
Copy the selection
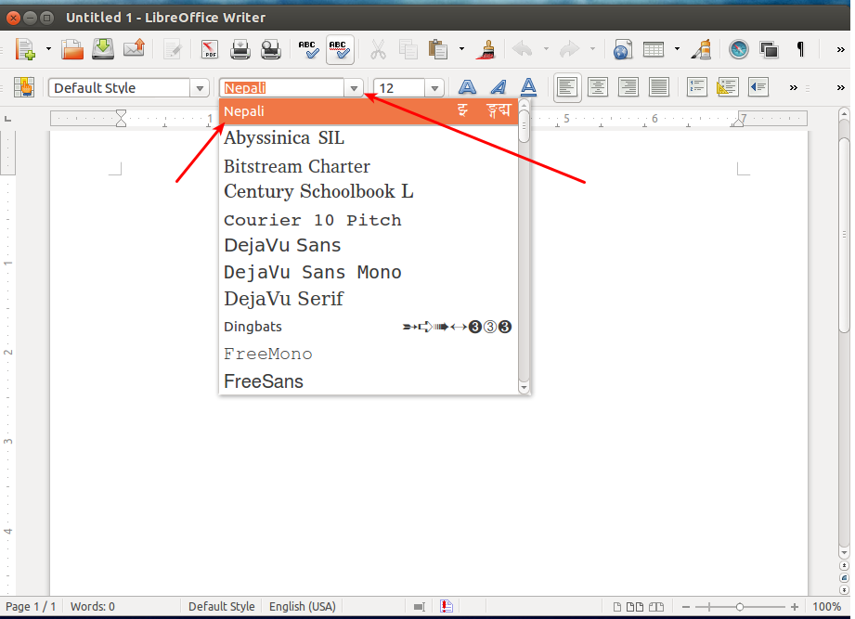pos(408,49)
